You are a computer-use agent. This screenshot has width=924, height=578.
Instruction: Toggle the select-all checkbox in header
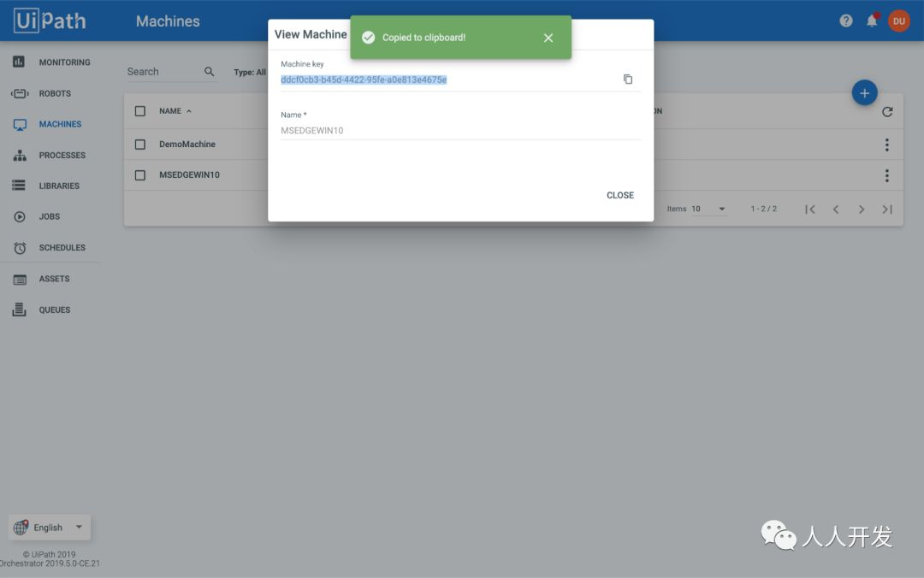pos(139,111)
